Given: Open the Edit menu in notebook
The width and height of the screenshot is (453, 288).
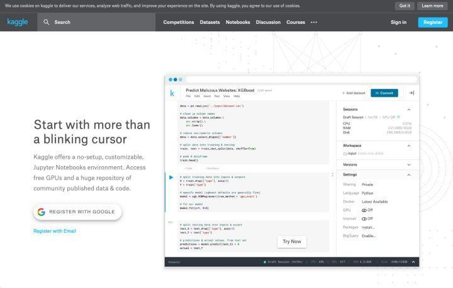Looking at the screenshot, I should pos(197,96).
